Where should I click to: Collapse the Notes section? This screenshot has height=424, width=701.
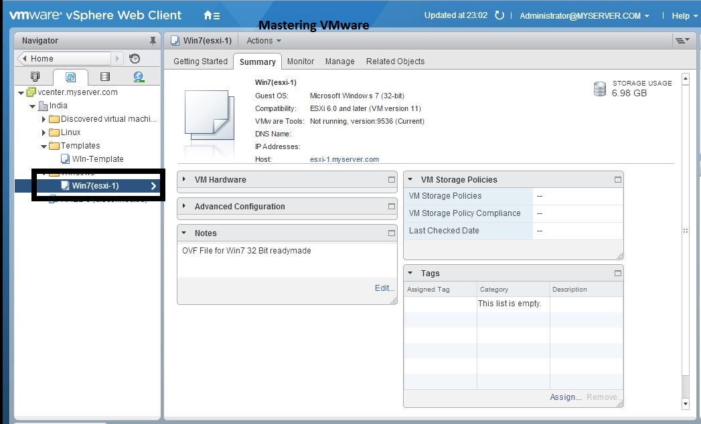coord(183,233)
